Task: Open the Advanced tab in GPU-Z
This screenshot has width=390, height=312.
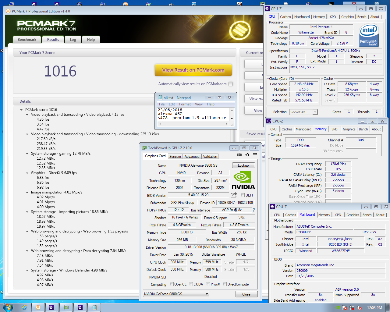Action: [x=192, y=157]
